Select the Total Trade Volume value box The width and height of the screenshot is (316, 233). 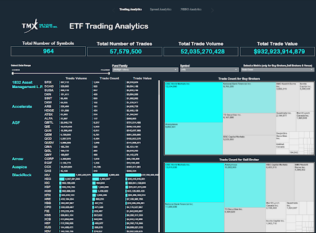point(201,51)
